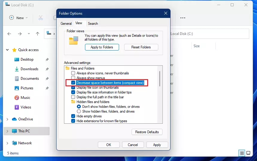Image resolution: width=257 pixels, height=161 pixels.
Task: Click the New plus icon in Explorer
Action: click(x=11, y=18)
